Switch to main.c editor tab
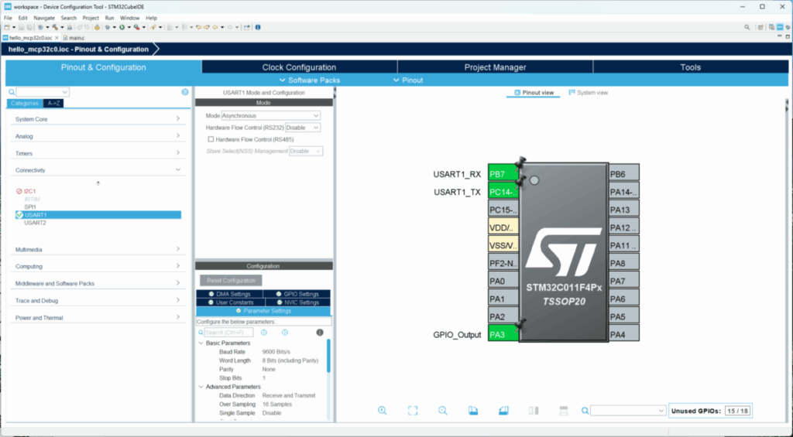The image size is (793, 437). (74, 38)
